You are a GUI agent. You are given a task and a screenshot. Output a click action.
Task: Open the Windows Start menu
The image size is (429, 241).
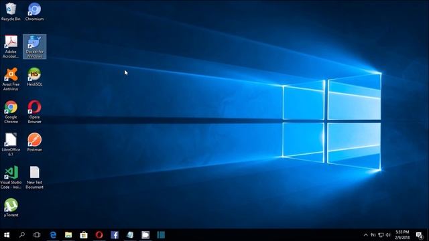tap(7, 235)
